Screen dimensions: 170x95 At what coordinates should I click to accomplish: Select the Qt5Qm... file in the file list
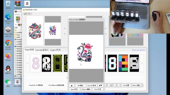[18, 51]
